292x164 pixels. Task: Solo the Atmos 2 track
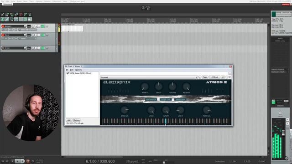[39, 26]
